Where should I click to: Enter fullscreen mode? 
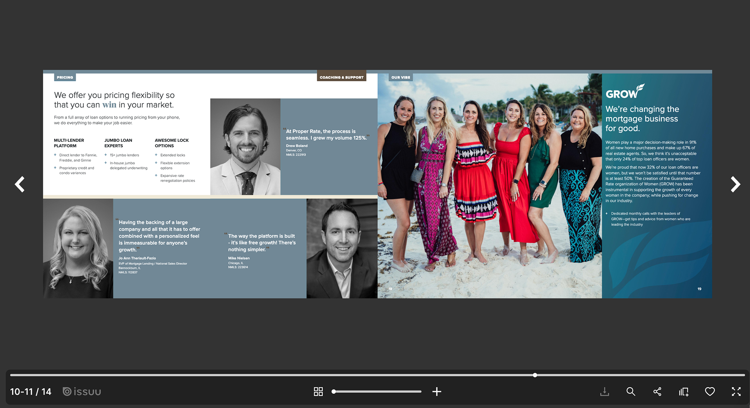(x=736, y=392)
